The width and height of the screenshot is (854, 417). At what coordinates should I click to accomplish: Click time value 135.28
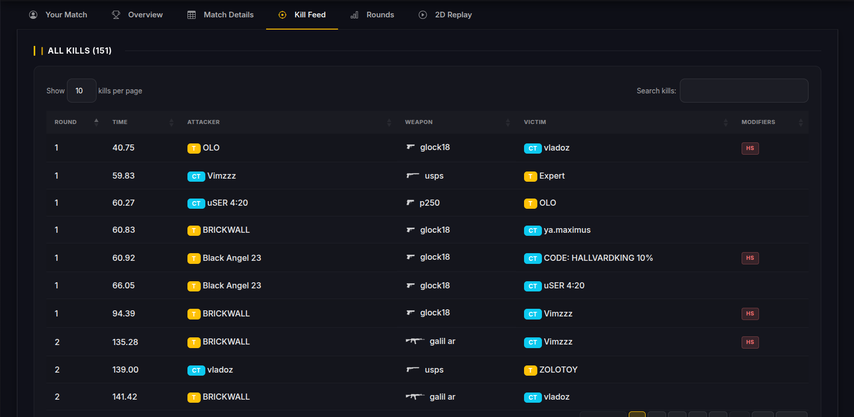[125, 342]
